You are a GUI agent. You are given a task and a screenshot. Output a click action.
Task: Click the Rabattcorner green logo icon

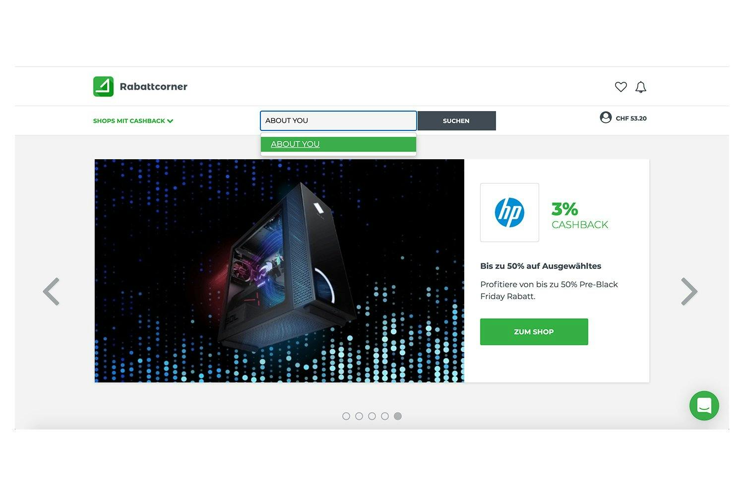pyautogui.click(x=103, y=86)
